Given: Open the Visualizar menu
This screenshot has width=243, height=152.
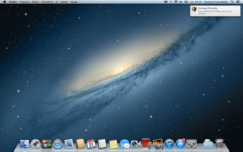Looking at the screenshot, I should click(x=47, y=2).
